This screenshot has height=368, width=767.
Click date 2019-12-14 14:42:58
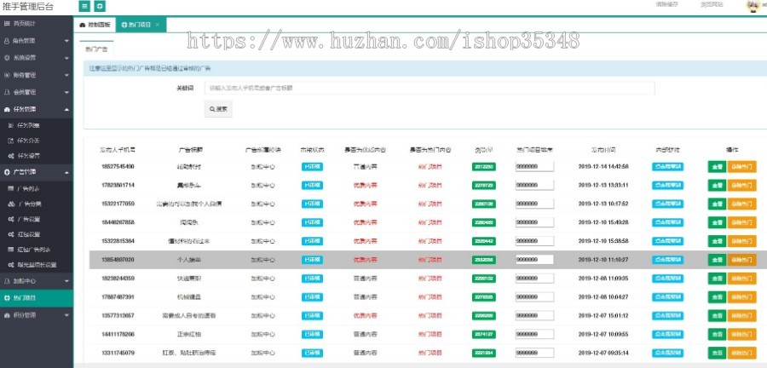(603, 167)
